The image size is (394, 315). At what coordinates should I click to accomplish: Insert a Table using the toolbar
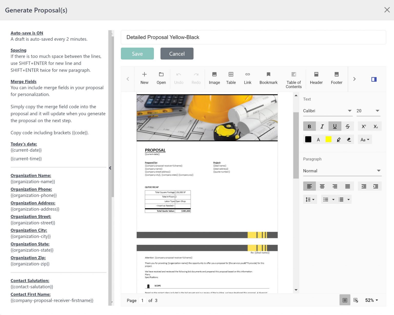(231, 78)
